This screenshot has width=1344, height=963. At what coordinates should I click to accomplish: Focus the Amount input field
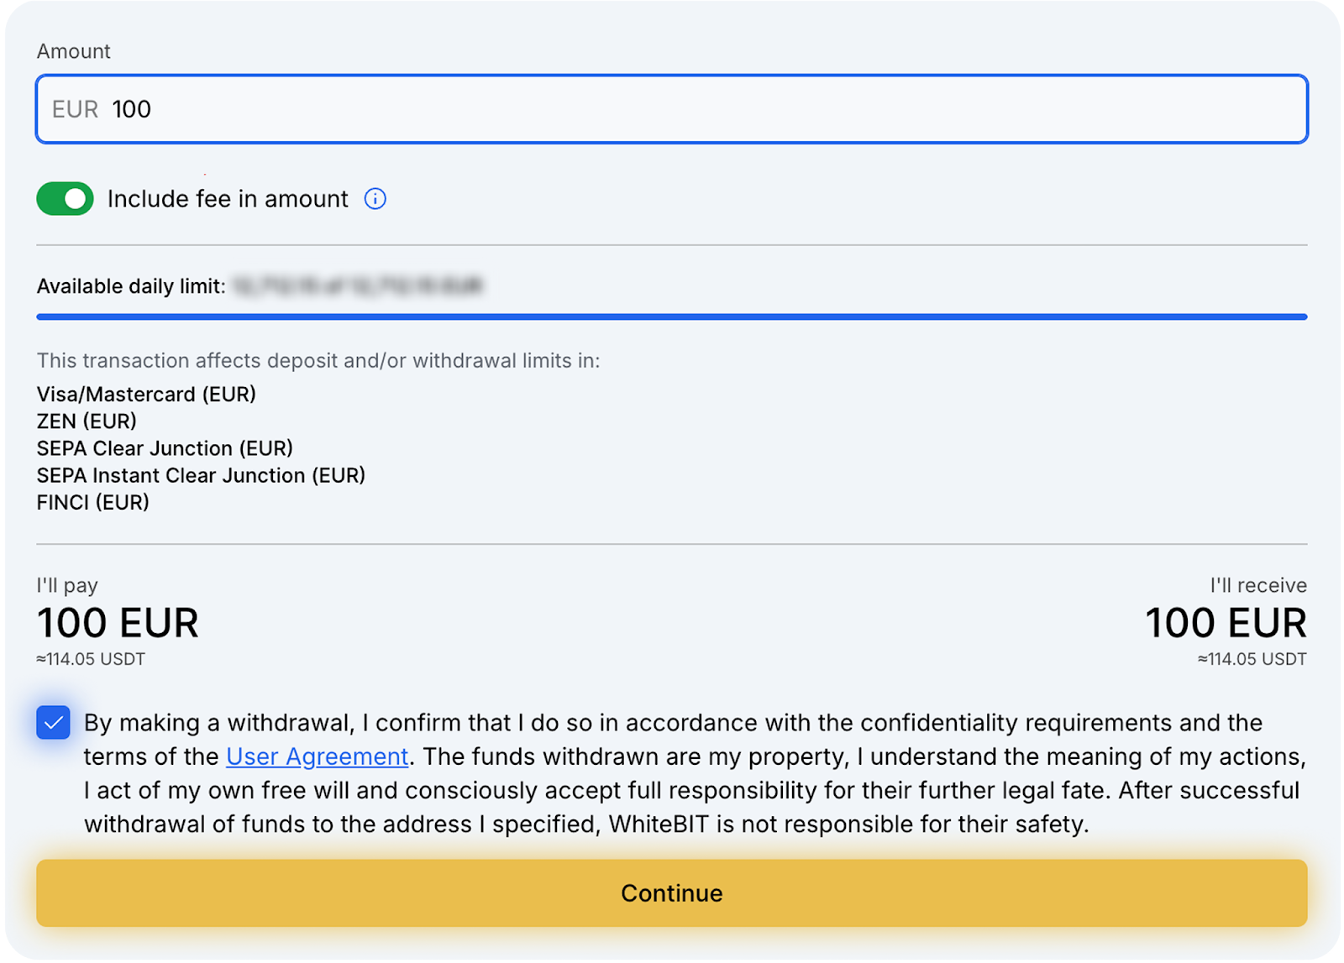click(672, 109)
